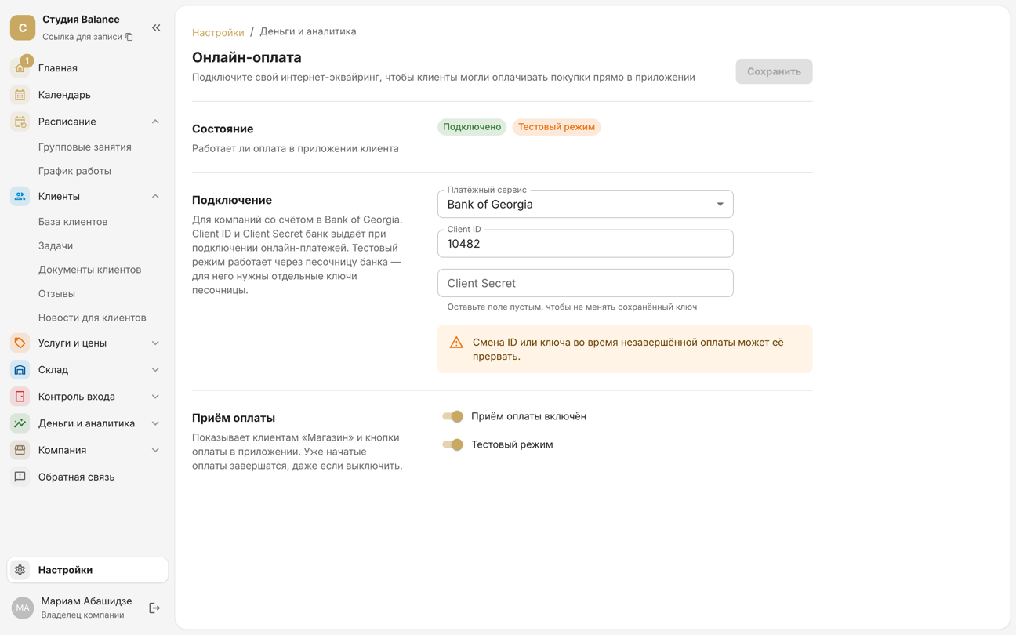This screenshot has height=635, width=1016.
Task: Go to Отзывы page
Action: 56,293
